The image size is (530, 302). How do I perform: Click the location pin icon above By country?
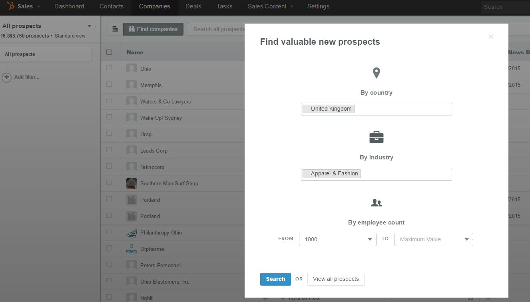pyautogui.click(x=376, y=73)
